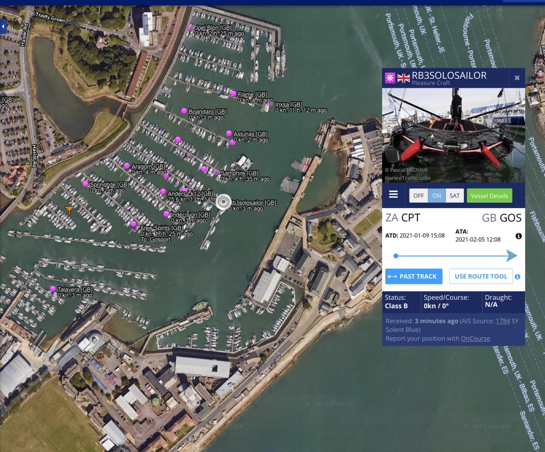The image size is (545, 452).
Task: Open Vessel Details
Action: [x=489, y=196]
